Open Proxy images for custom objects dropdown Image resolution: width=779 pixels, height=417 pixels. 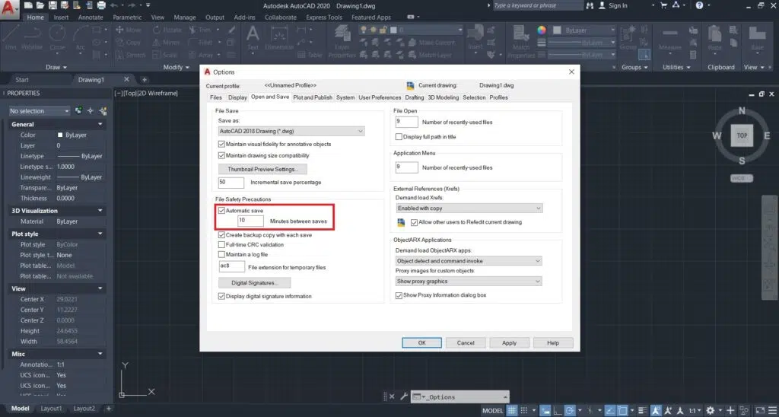pos(469,281)
